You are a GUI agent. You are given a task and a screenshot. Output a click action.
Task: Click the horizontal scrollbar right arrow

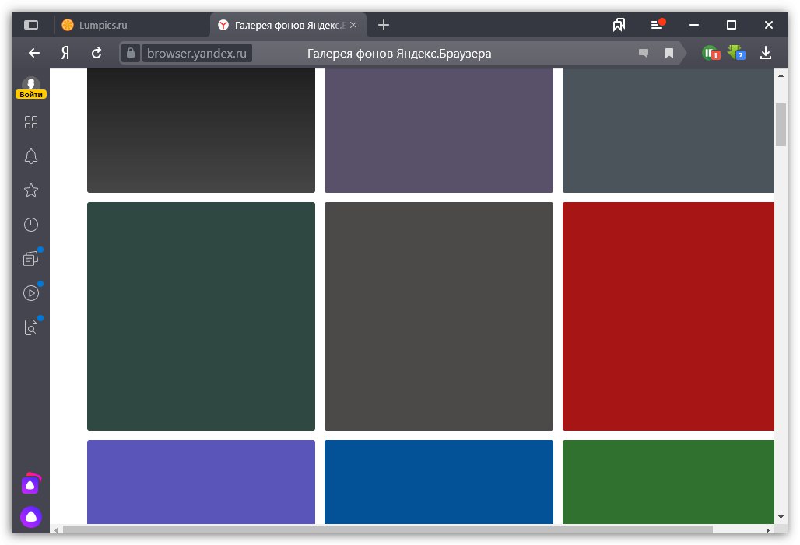768,529
